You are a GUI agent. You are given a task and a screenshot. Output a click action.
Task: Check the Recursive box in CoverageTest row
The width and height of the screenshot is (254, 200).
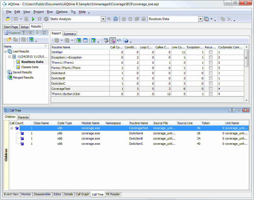point(211,89)
